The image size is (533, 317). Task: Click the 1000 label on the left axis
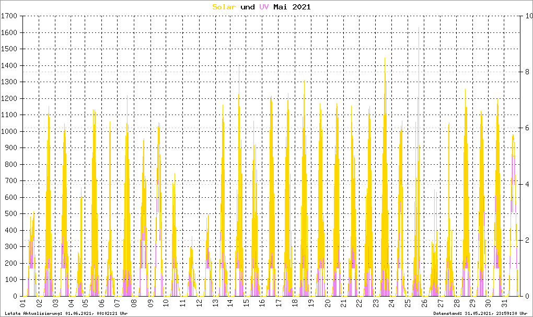9,131
